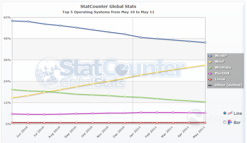247x143 pixels.
Task: Toggle the WinXP legend label
Action: tap(220, 56)
